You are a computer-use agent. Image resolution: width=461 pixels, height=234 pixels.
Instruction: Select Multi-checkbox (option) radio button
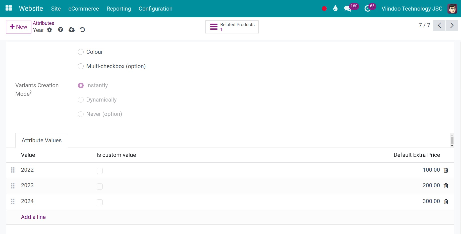(x=81, y=66)
